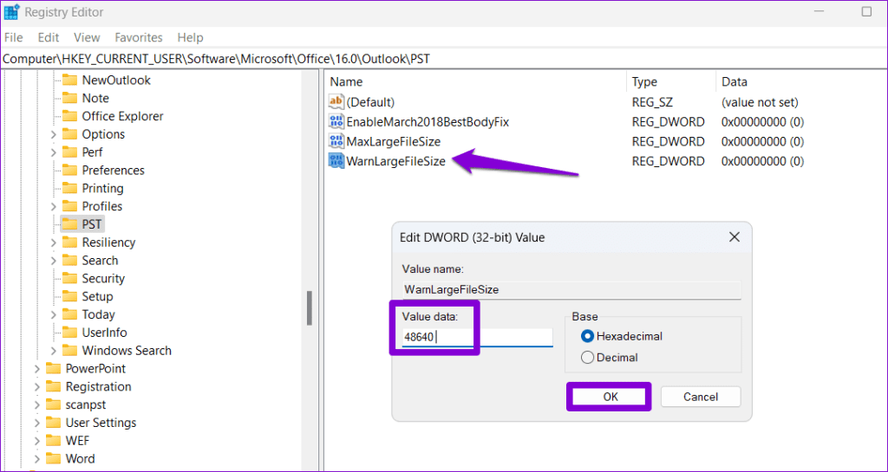
Task: Select the User Settings key label
Action: tap(101, 423)
